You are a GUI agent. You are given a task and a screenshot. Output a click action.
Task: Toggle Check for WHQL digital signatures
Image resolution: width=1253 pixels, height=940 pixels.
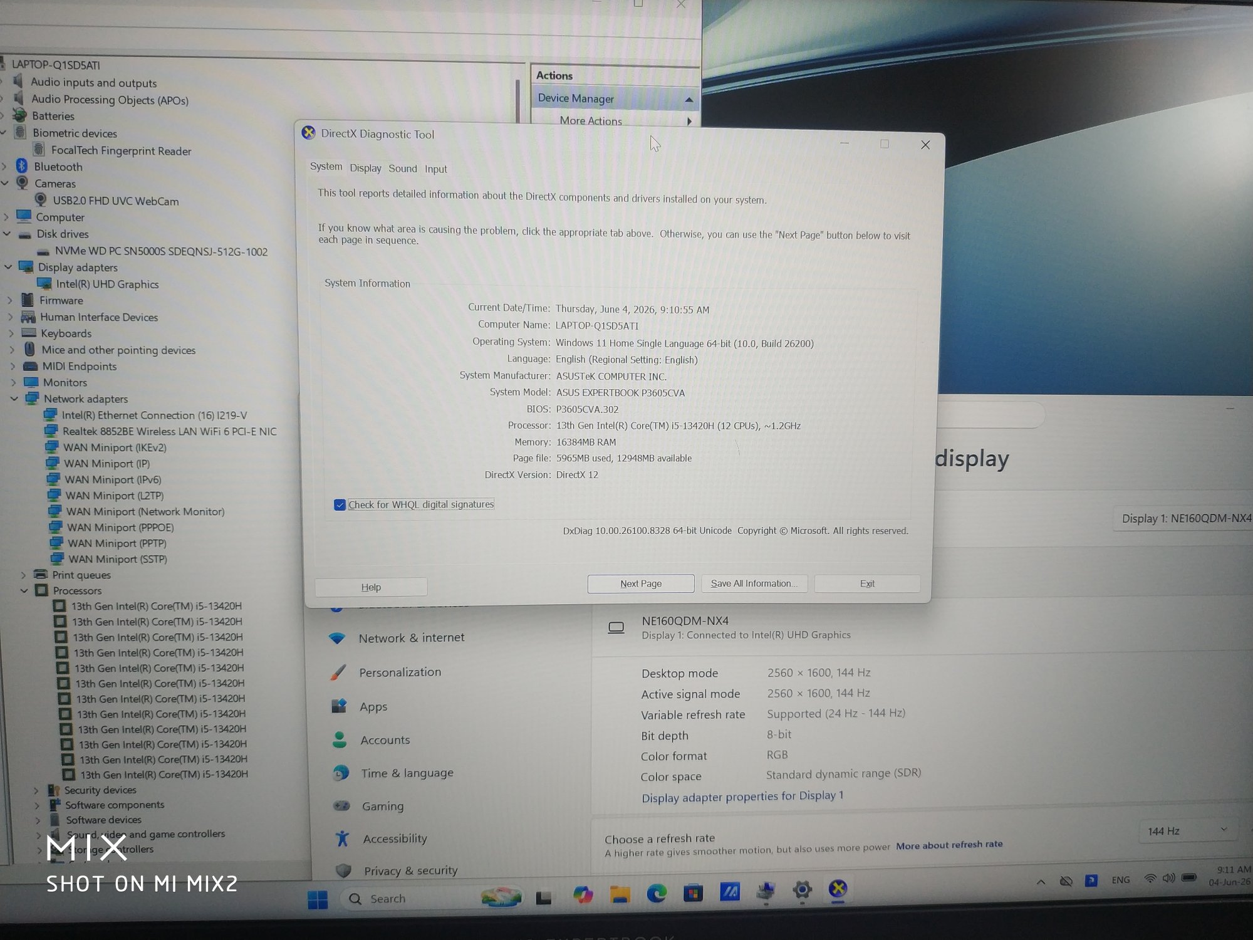(x=340, y=504)
